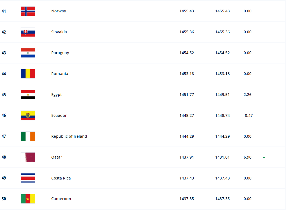Click the Norway flag icon
This screenshot has width=286, height=210.
tap(28, 11)
